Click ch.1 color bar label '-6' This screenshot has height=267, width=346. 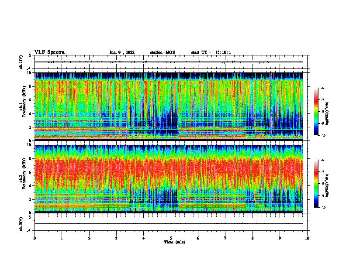click(x=323, y=88)
